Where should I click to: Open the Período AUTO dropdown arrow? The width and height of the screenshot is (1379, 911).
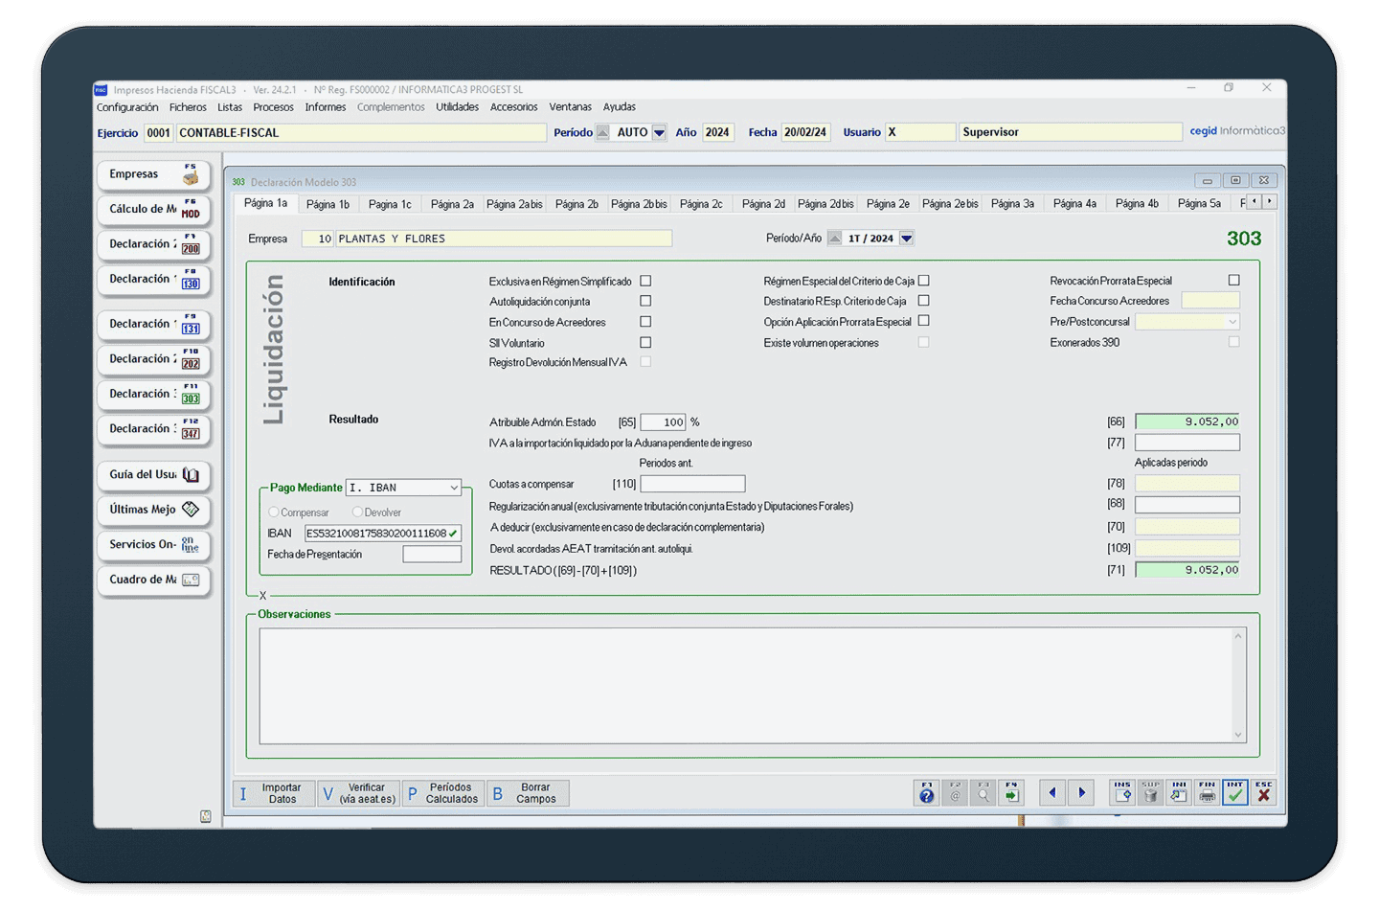pyautogui.click(x=660, y=133)
